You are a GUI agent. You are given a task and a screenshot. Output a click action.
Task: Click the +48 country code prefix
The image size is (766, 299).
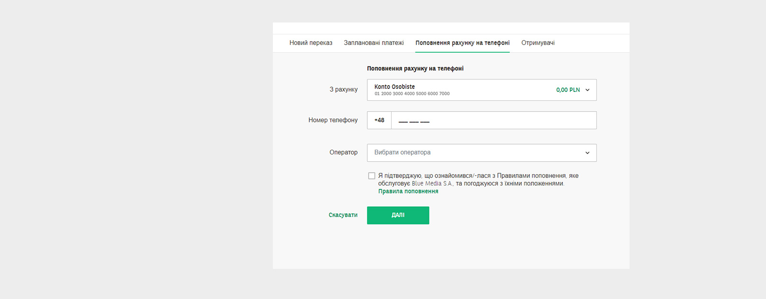(x=379, y=121)
